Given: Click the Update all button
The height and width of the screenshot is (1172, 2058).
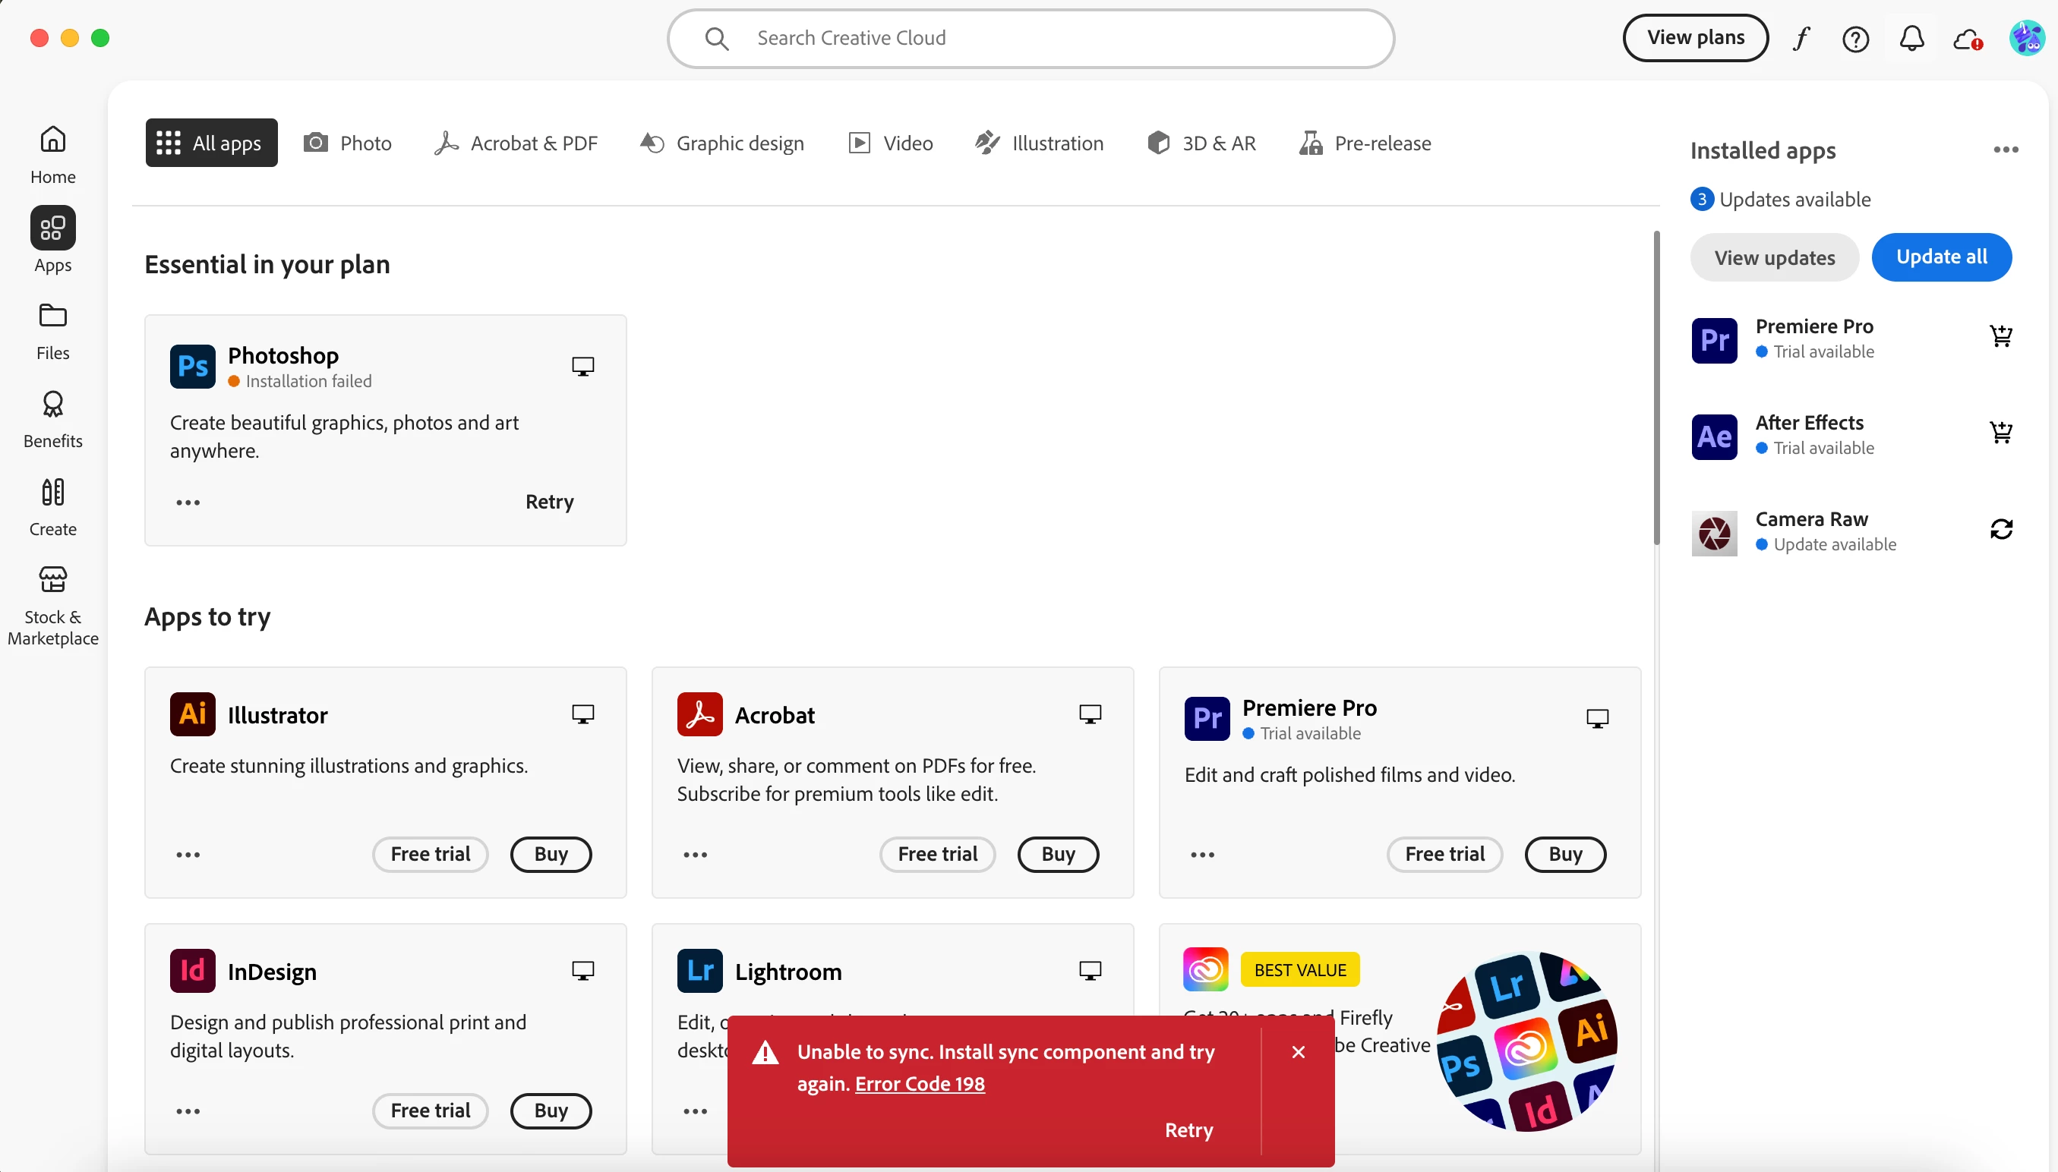Looking at the screenshot, I should tap(1941, 257).
